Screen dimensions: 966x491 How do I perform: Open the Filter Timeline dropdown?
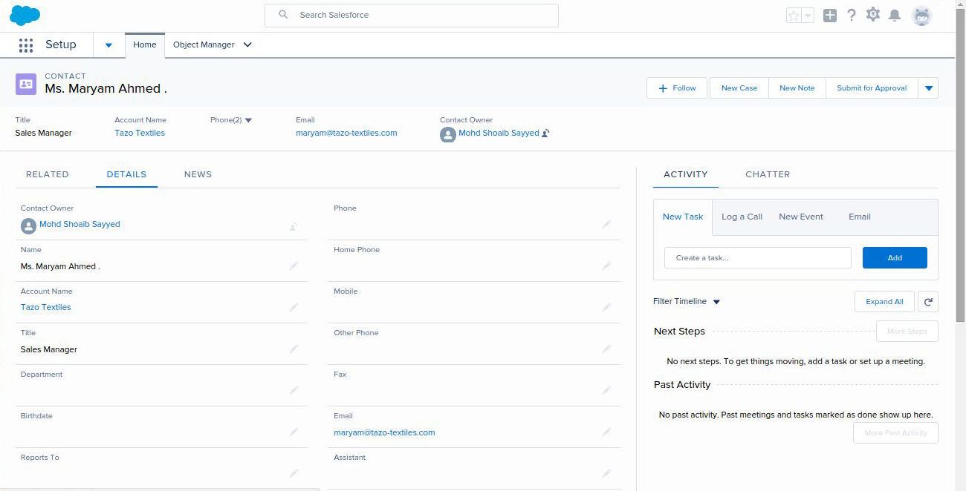tap(716, 302)
